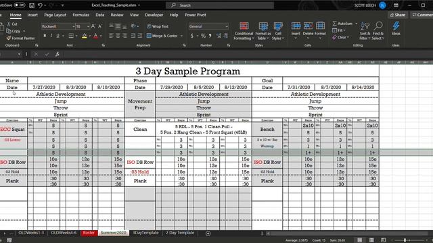Open the Borders dropdown
This screenshot has height=243, width=433.
point(76,36)
